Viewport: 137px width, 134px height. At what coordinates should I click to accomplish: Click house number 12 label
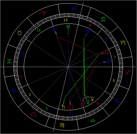click(x=22, y=54)
